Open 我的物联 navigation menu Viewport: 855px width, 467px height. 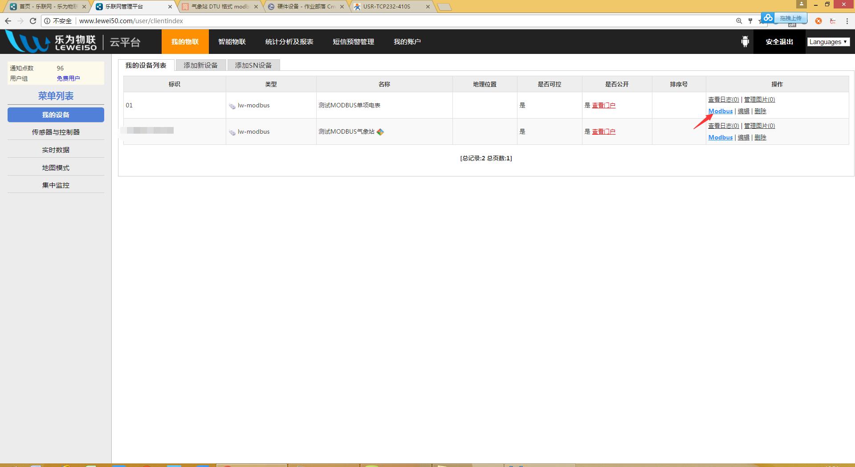click(x=185, y=41)
